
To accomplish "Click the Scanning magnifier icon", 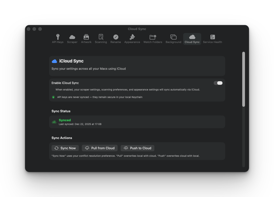I will click(x=101, y=37).
